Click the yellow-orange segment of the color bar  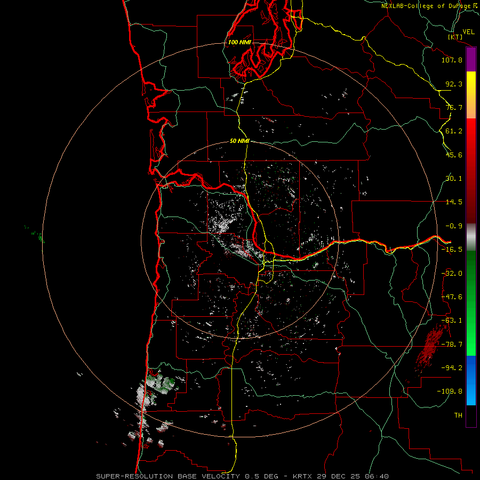tap(471, 95)
